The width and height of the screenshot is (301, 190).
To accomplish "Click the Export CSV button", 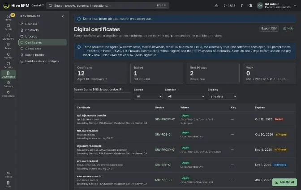I will click(269, 29).
